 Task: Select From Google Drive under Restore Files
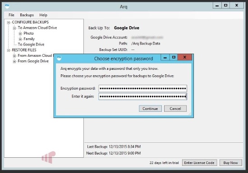[x=33, y=61]
